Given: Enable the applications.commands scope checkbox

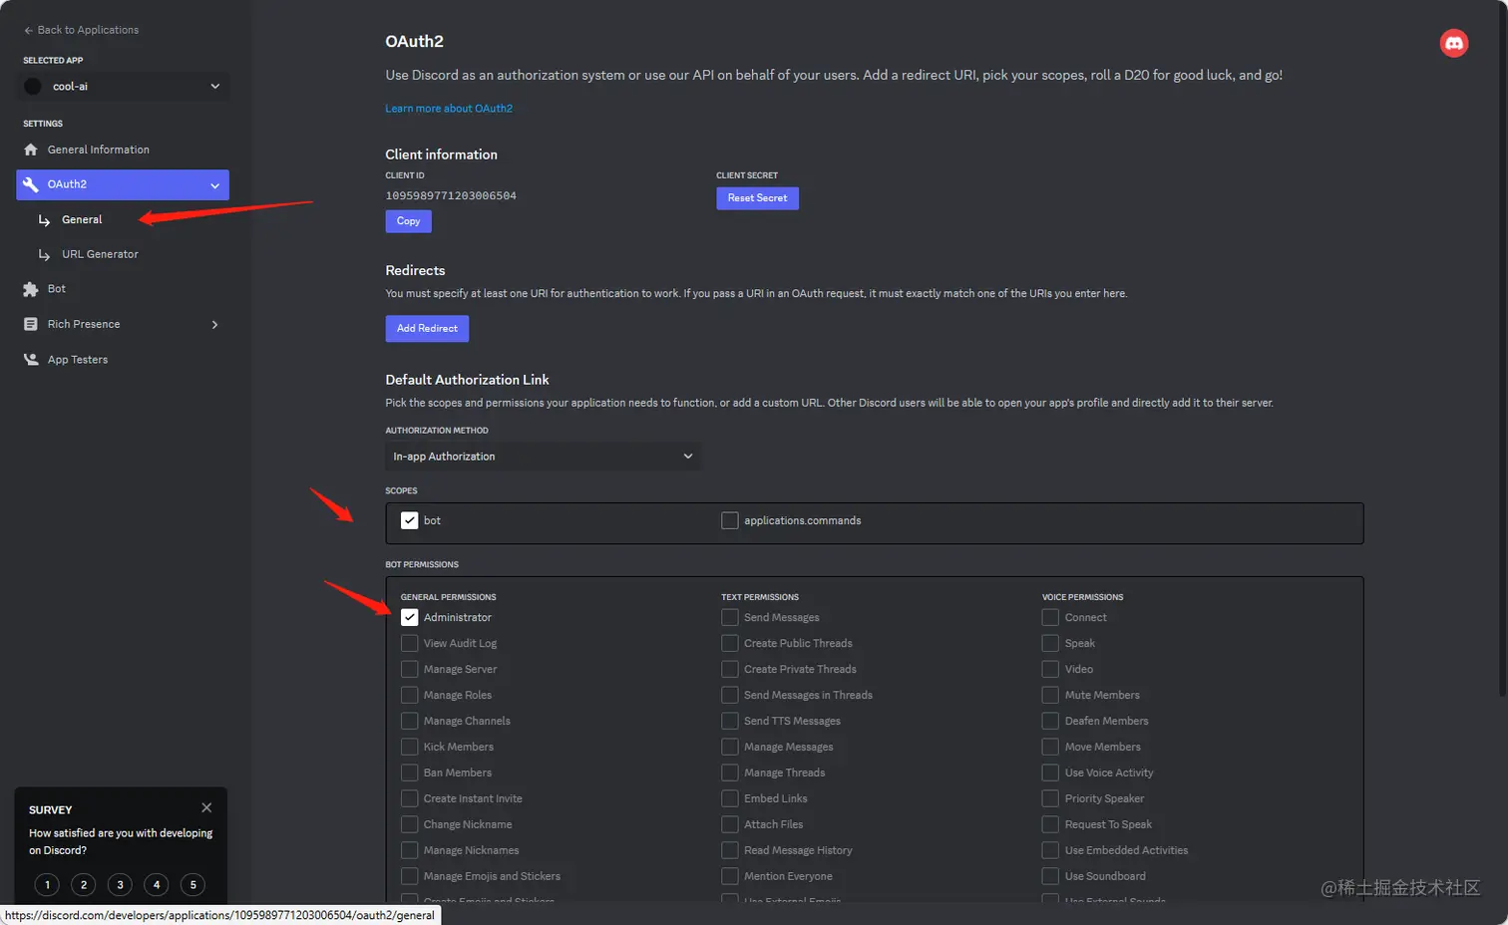Looking at the screenshot, I should pos(730,520).
